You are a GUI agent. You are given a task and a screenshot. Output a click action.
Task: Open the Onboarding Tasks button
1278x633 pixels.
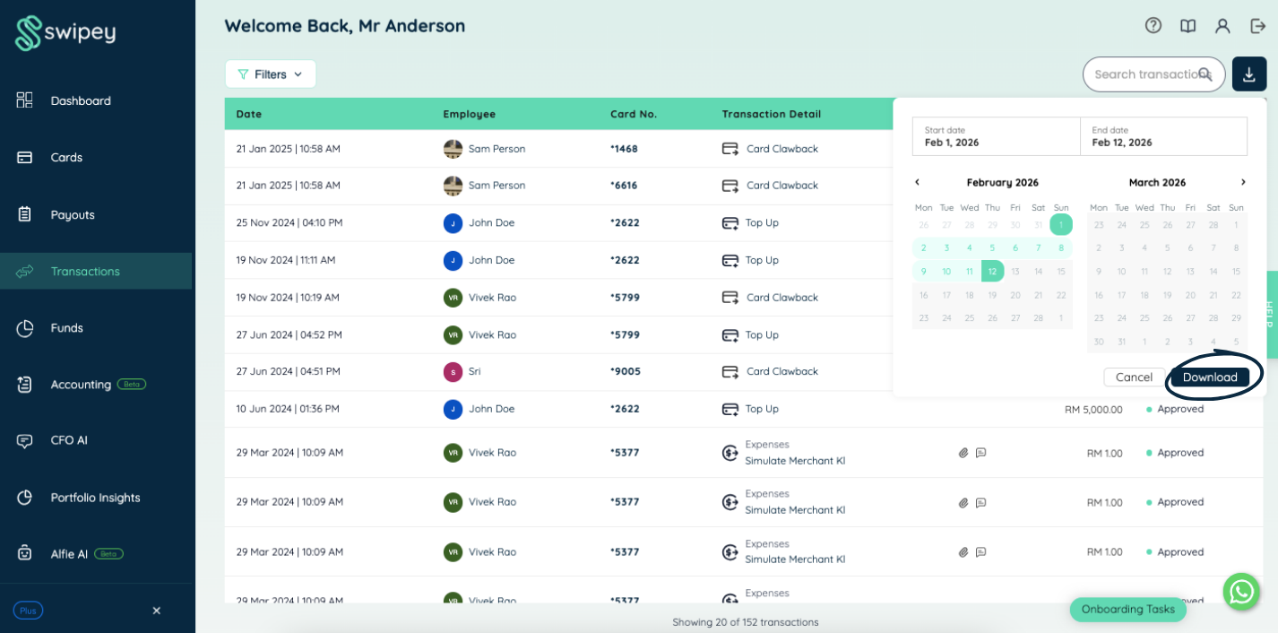tap(1128, 609)
